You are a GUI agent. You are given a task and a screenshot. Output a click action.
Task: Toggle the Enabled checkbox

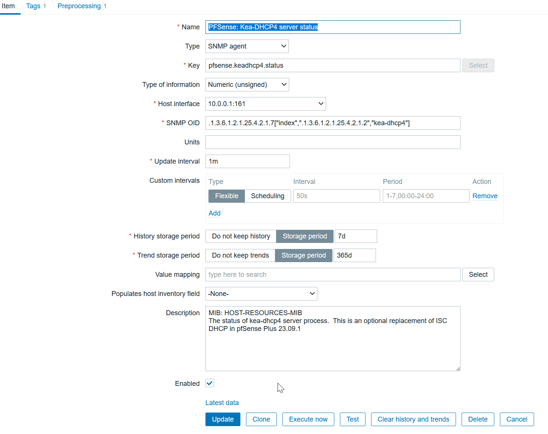(210, 383)
